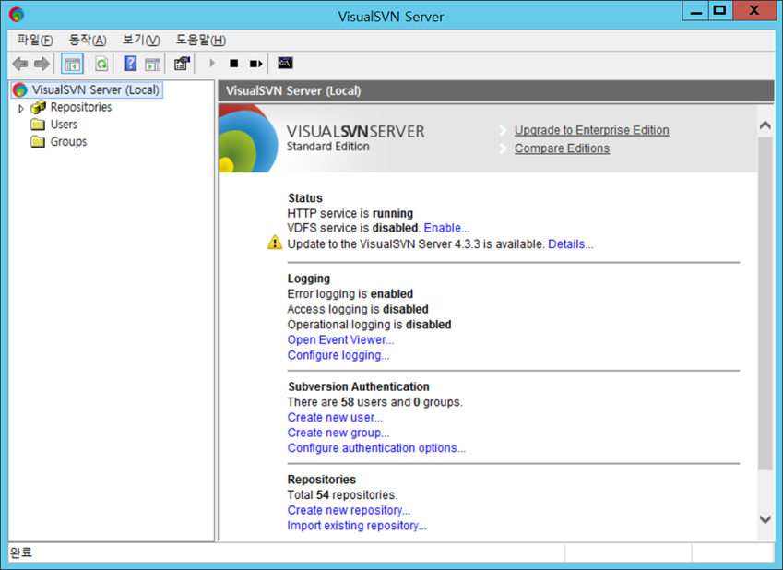Click Configure logging... link

click(x=338, y=355)
